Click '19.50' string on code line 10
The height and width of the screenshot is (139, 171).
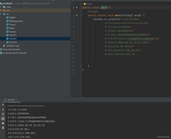[124, 46]
